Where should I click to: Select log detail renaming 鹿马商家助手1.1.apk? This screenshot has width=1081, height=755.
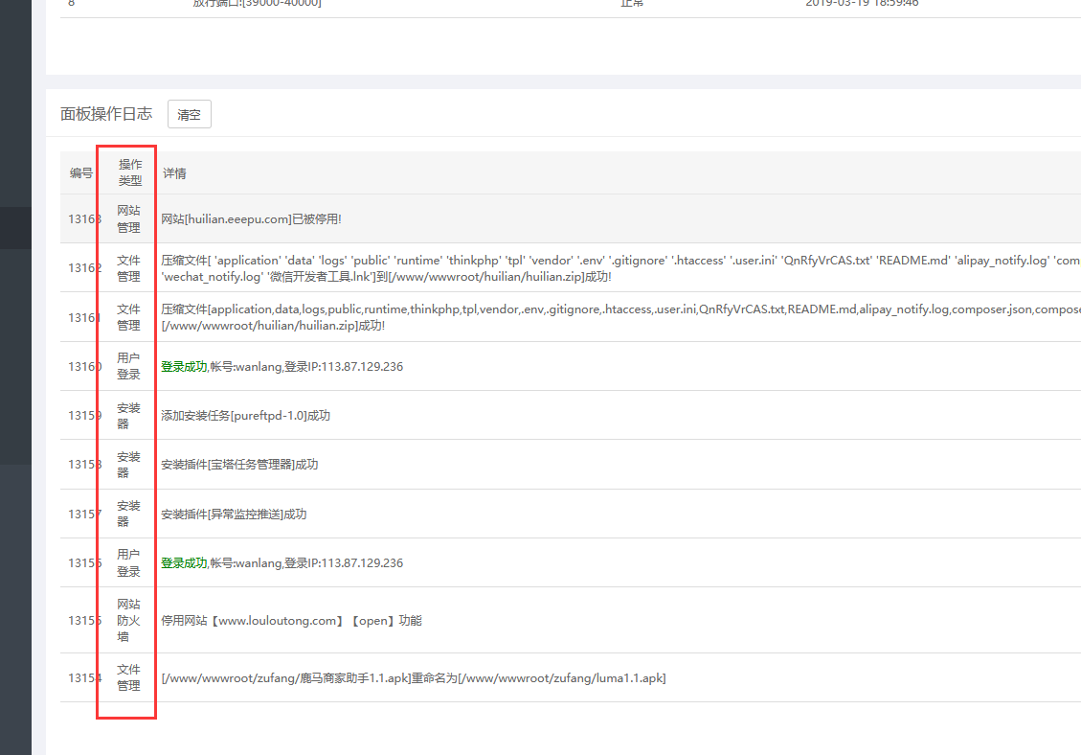pos(414,678)
